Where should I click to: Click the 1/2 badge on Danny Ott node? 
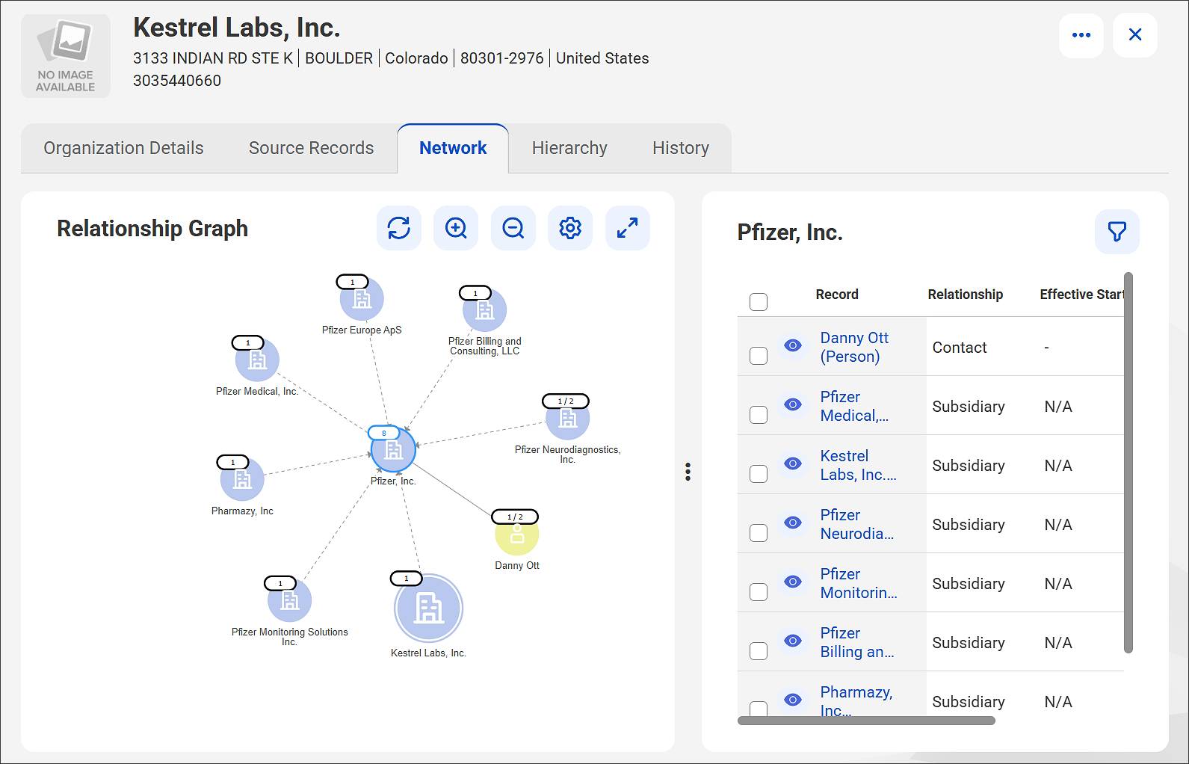[x=515, y=517]
